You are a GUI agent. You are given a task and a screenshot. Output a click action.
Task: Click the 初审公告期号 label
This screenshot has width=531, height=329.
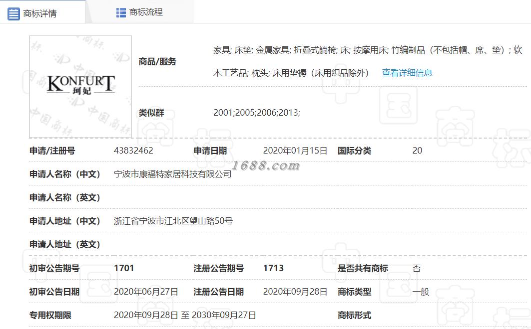[x=54, y=268]
